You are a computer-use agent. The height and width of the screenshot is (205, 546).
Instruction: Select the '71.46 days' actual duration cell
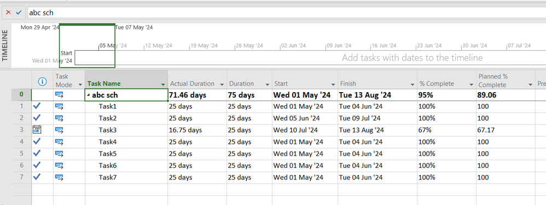pyautogui.click(x=197, y=95)
